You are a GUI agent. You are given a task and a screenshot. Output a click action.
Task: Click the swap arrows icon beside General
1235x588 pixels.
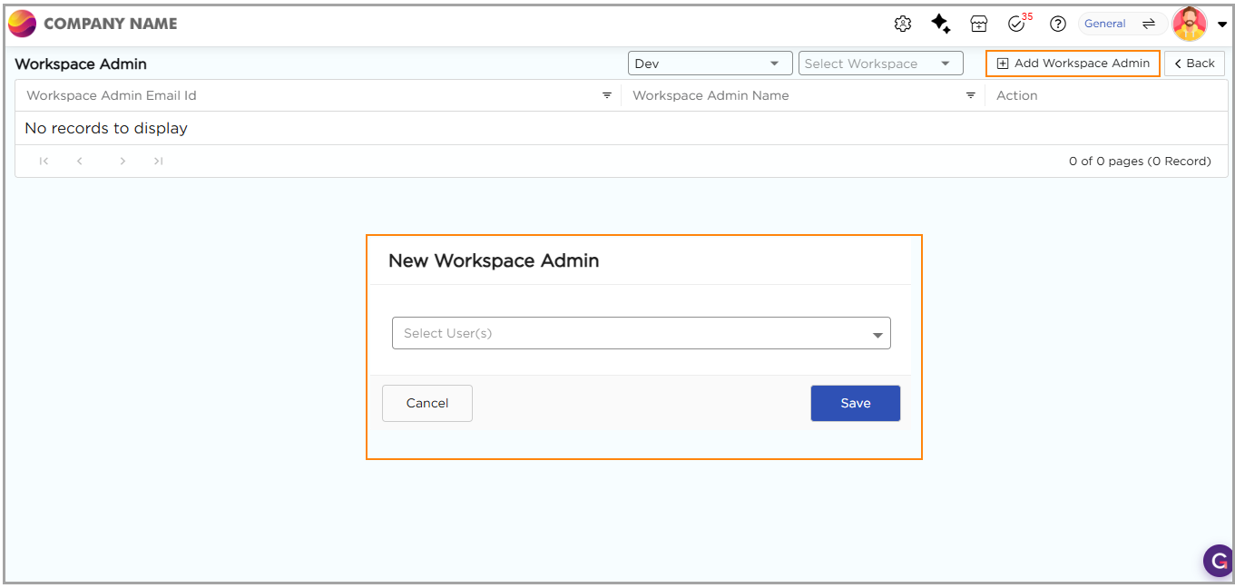coord(1148,24)
